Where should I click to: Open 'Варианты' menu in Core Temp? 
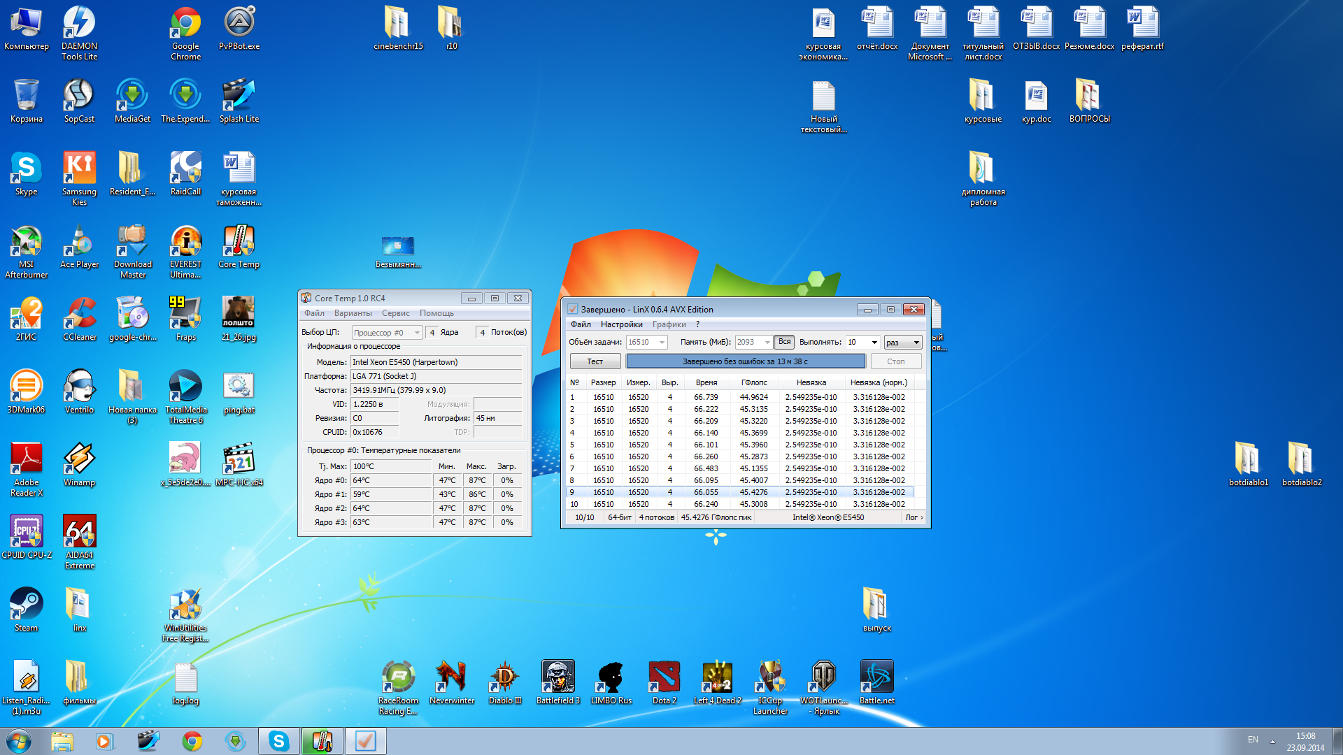[353, 313]
